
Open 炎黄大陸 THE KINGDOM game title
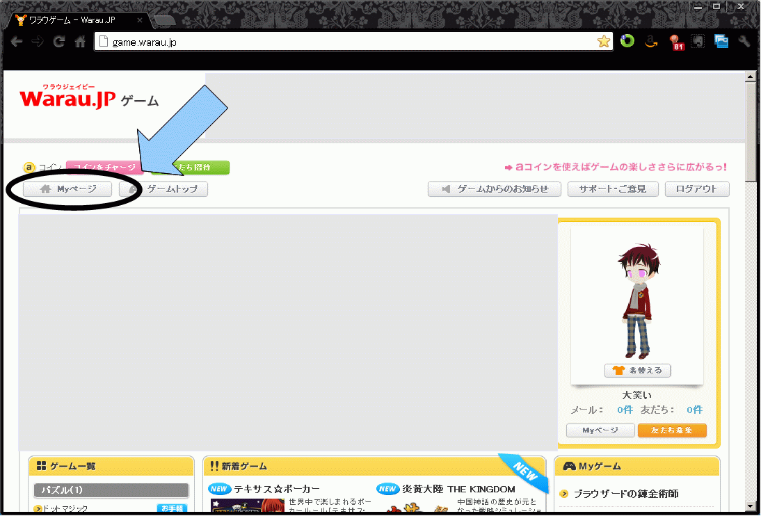click(458, 489)
